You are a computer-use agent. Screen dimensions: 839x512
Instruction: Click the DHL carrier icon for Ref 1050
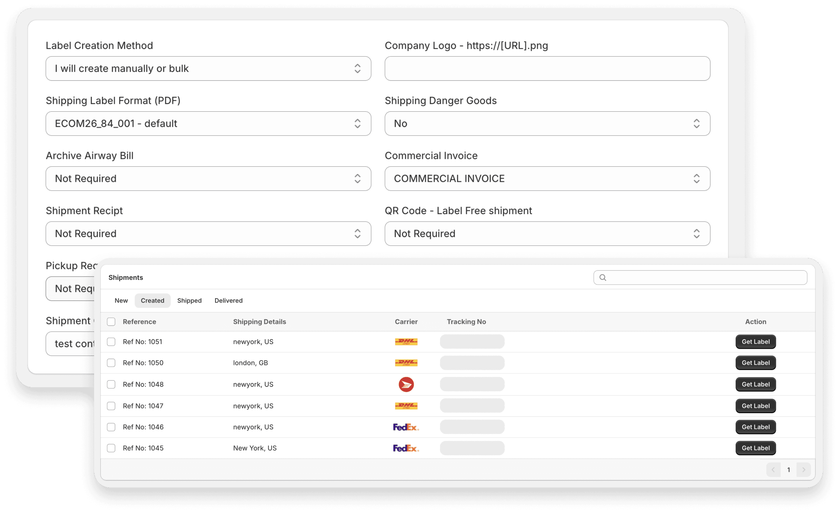point(406,362)
